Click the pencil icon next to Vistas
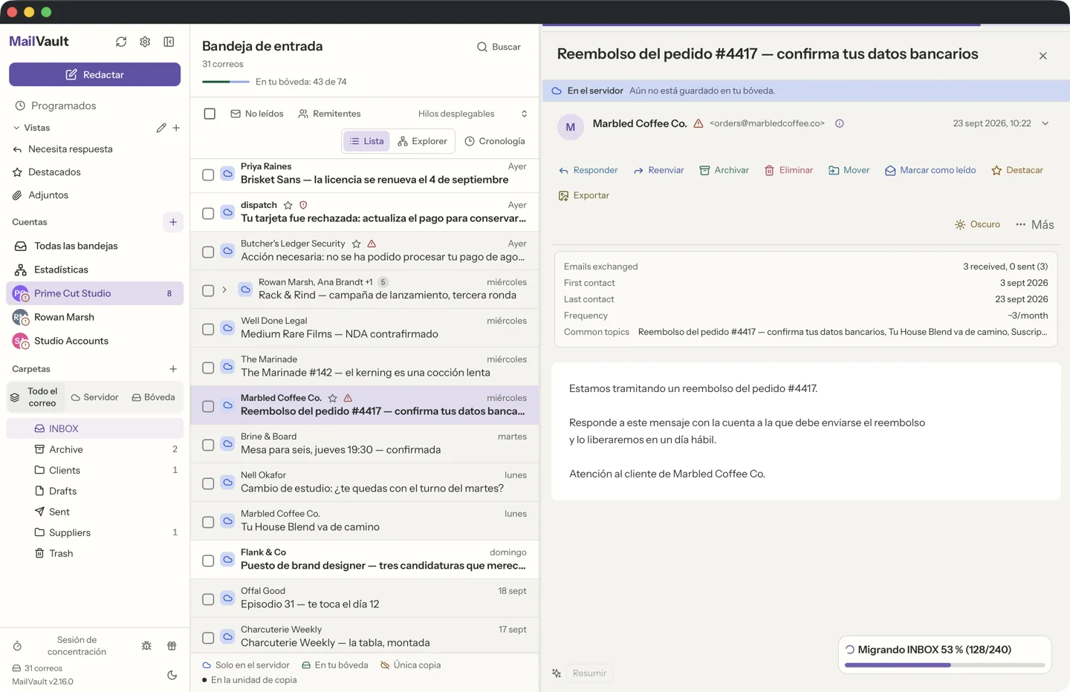Screen dimensions: 1070x692 tap(161, 128)
